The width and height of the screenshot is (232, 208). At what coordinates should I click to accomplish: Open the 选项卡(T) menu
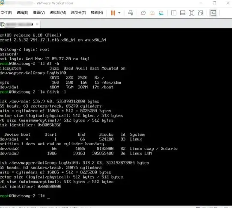tap(78, 13)
